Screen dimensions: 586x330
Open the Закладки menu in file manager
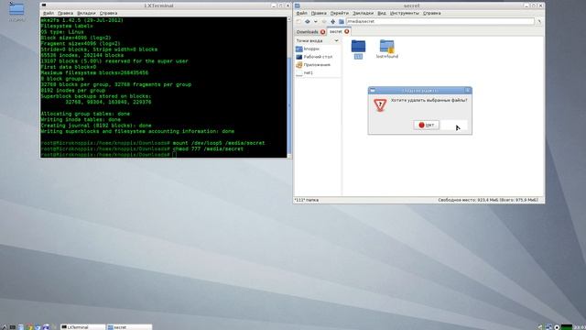tap(363, 13)
